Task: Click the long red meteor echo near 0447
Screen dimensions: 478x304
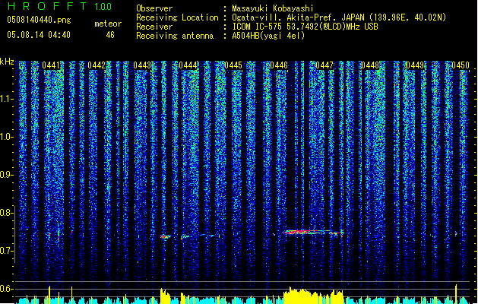Action: coord(313,233)
